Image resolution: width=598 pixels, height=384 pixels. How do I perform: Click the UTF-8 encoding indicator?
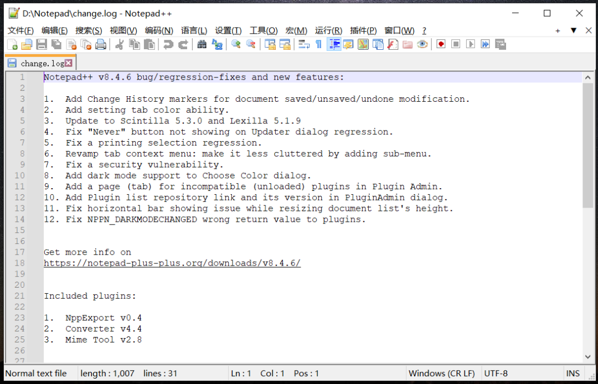(496, 373)
